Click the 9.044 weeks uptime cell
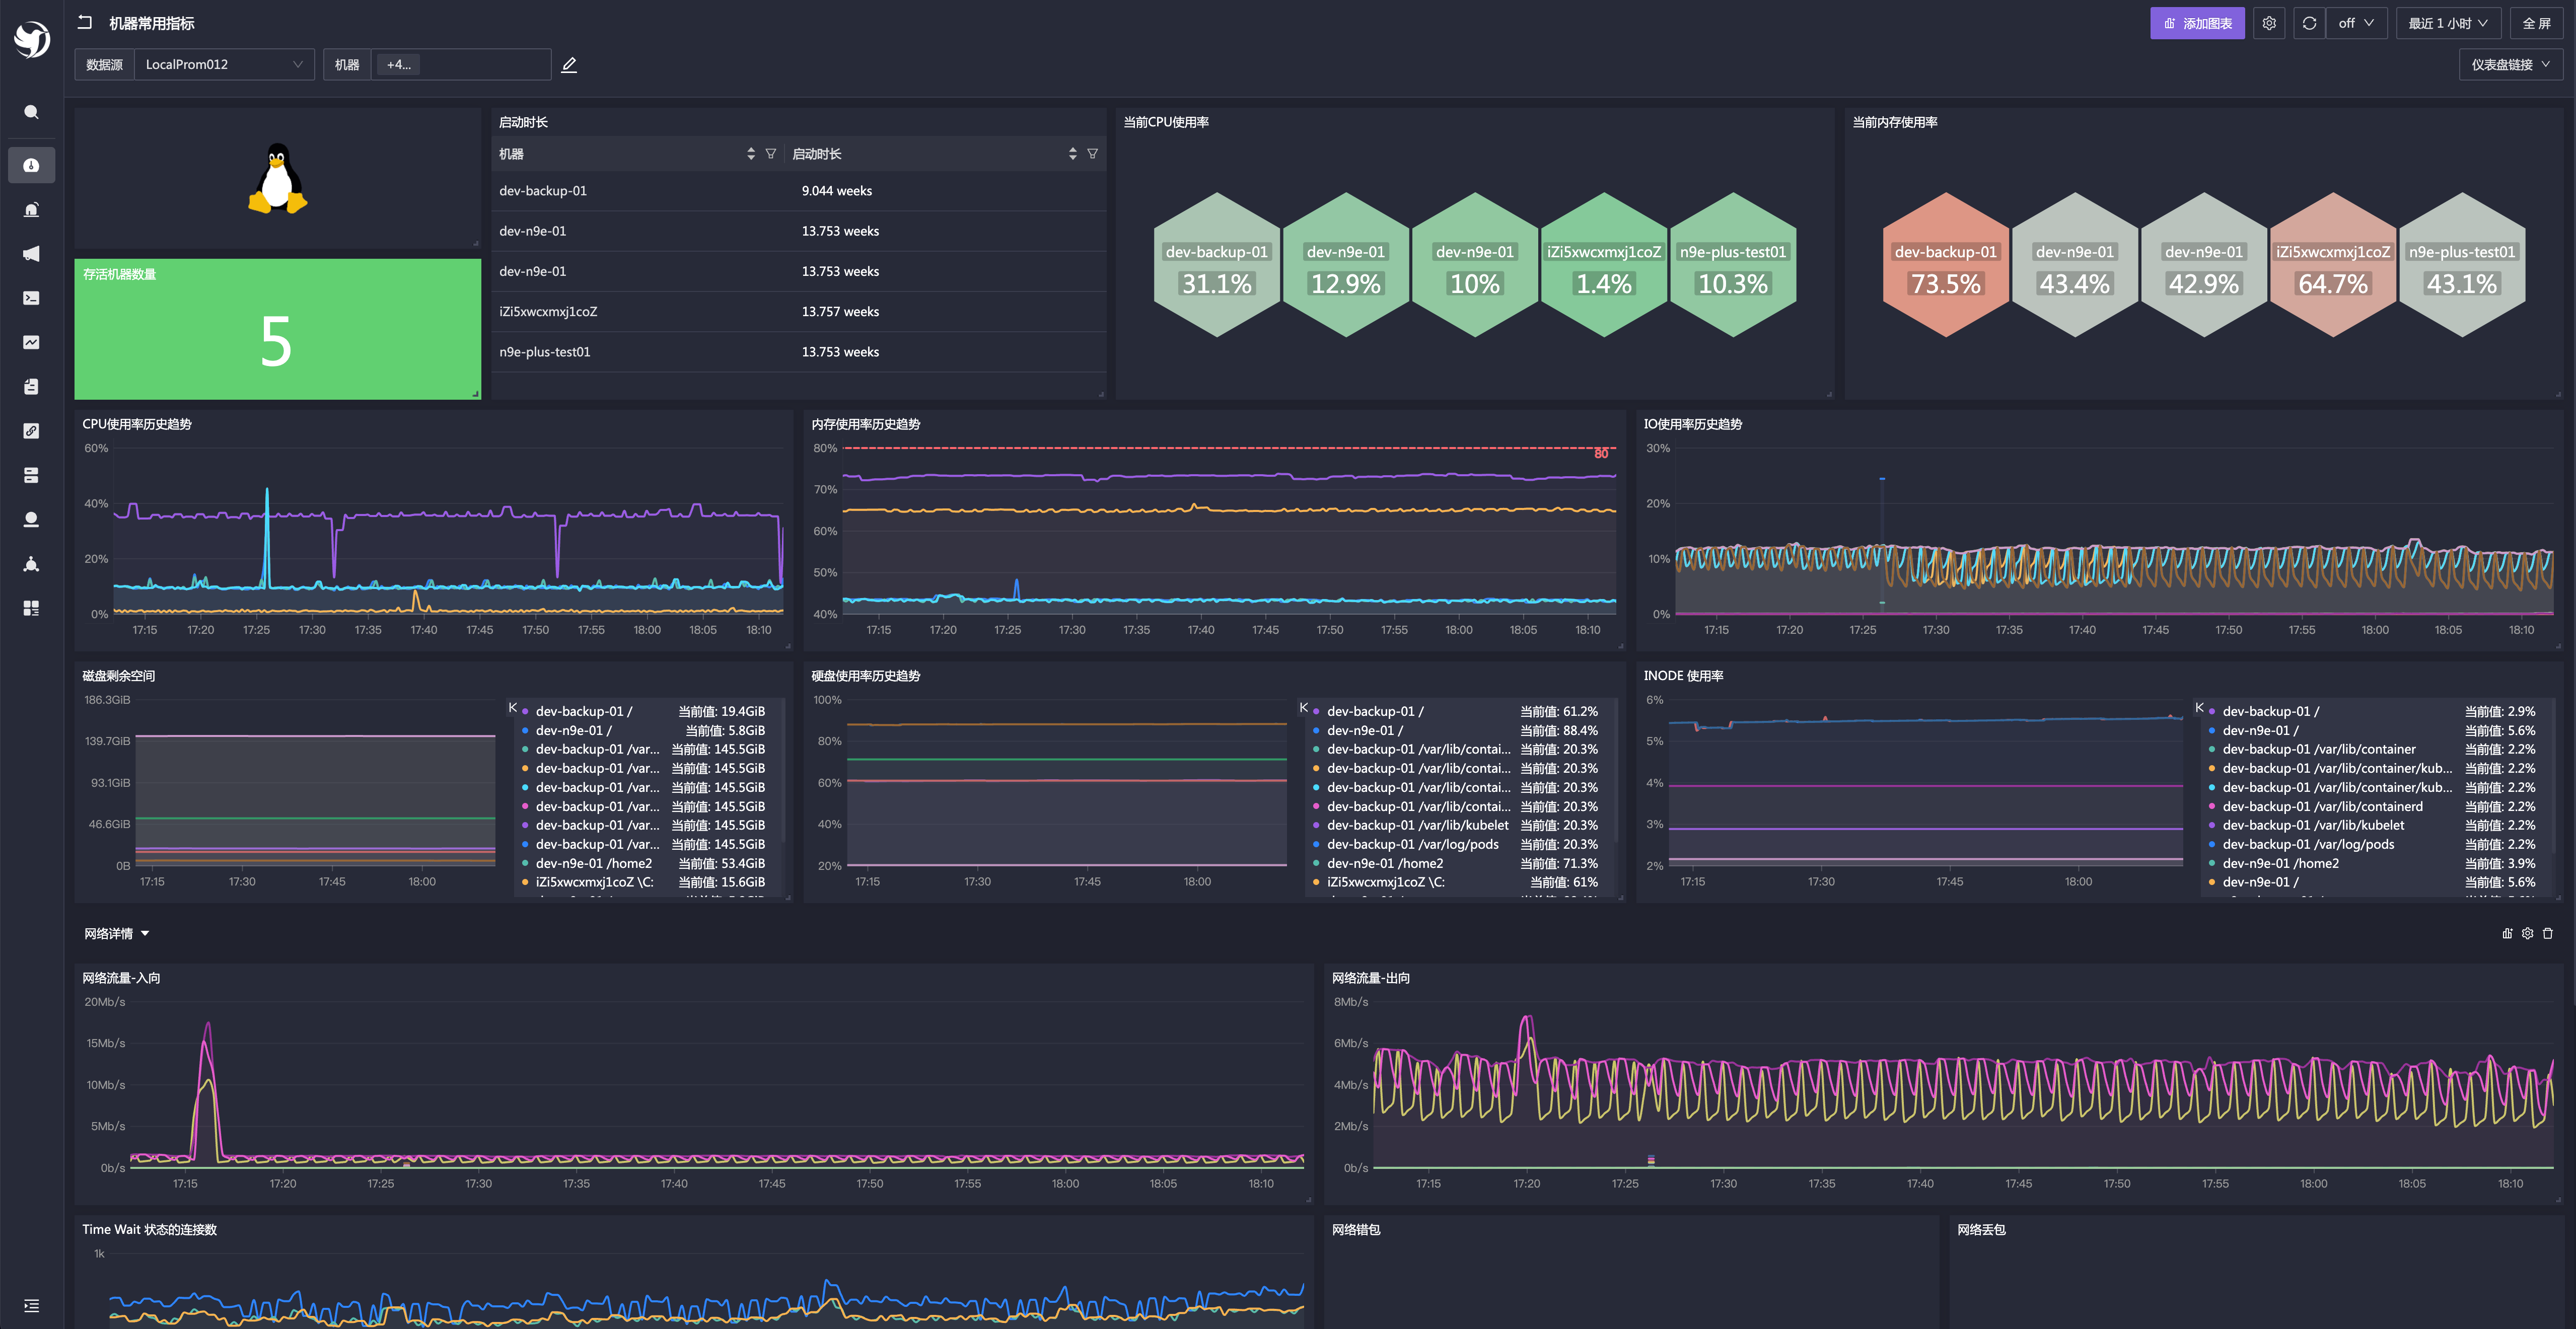Image resolution: width=2576 pixels, height=1329 pixels. pos(836,191)
